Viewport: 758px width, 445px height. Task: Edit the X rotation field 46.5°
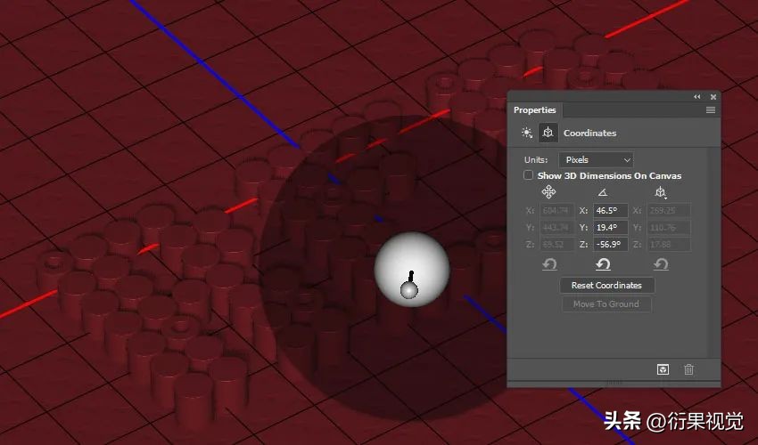(x=611, y=210)
